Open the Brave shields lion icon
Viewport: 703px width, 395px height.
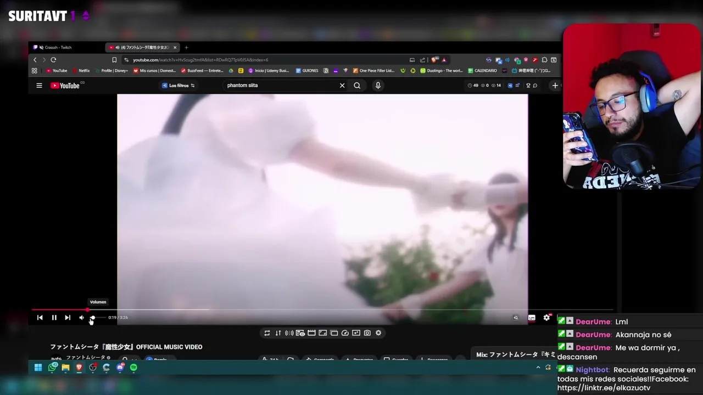click(435, 60)
